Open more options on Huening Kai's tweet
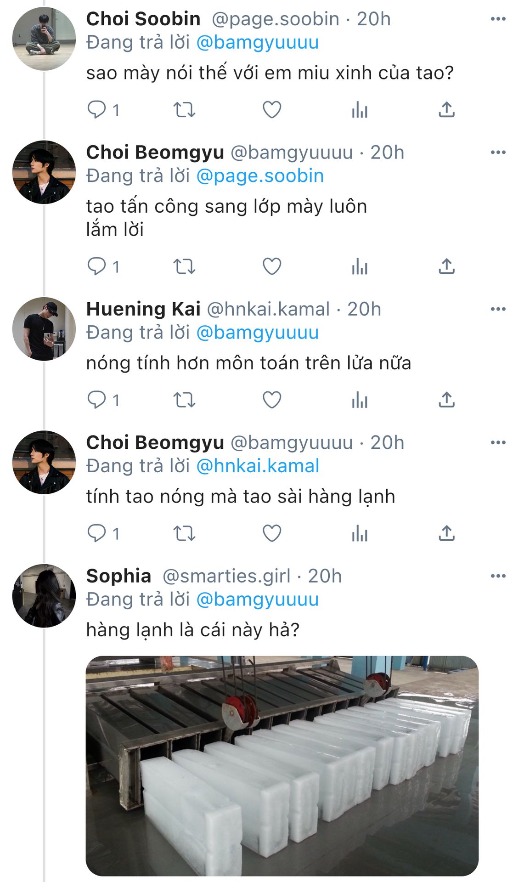 (x=498, y=309)
